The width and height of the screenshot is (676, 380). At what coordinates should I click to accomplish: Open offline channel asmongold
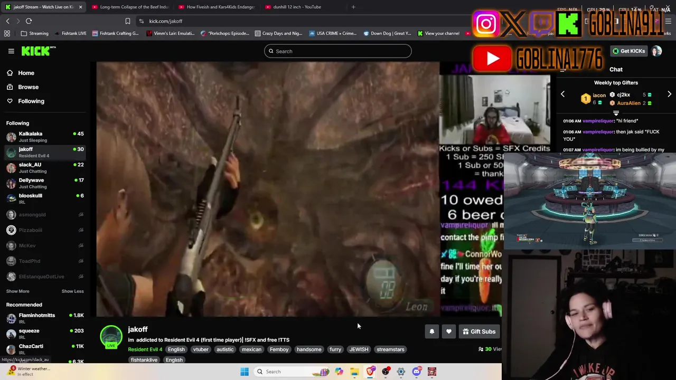pos(45,215)
